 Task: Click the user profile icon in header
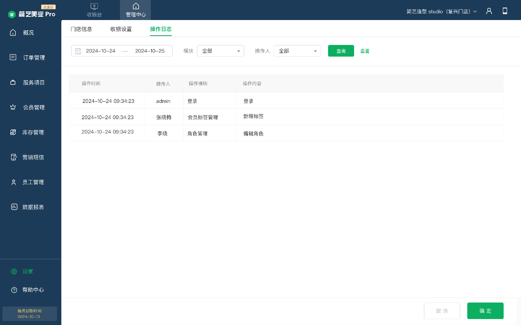tap(489, 11)
